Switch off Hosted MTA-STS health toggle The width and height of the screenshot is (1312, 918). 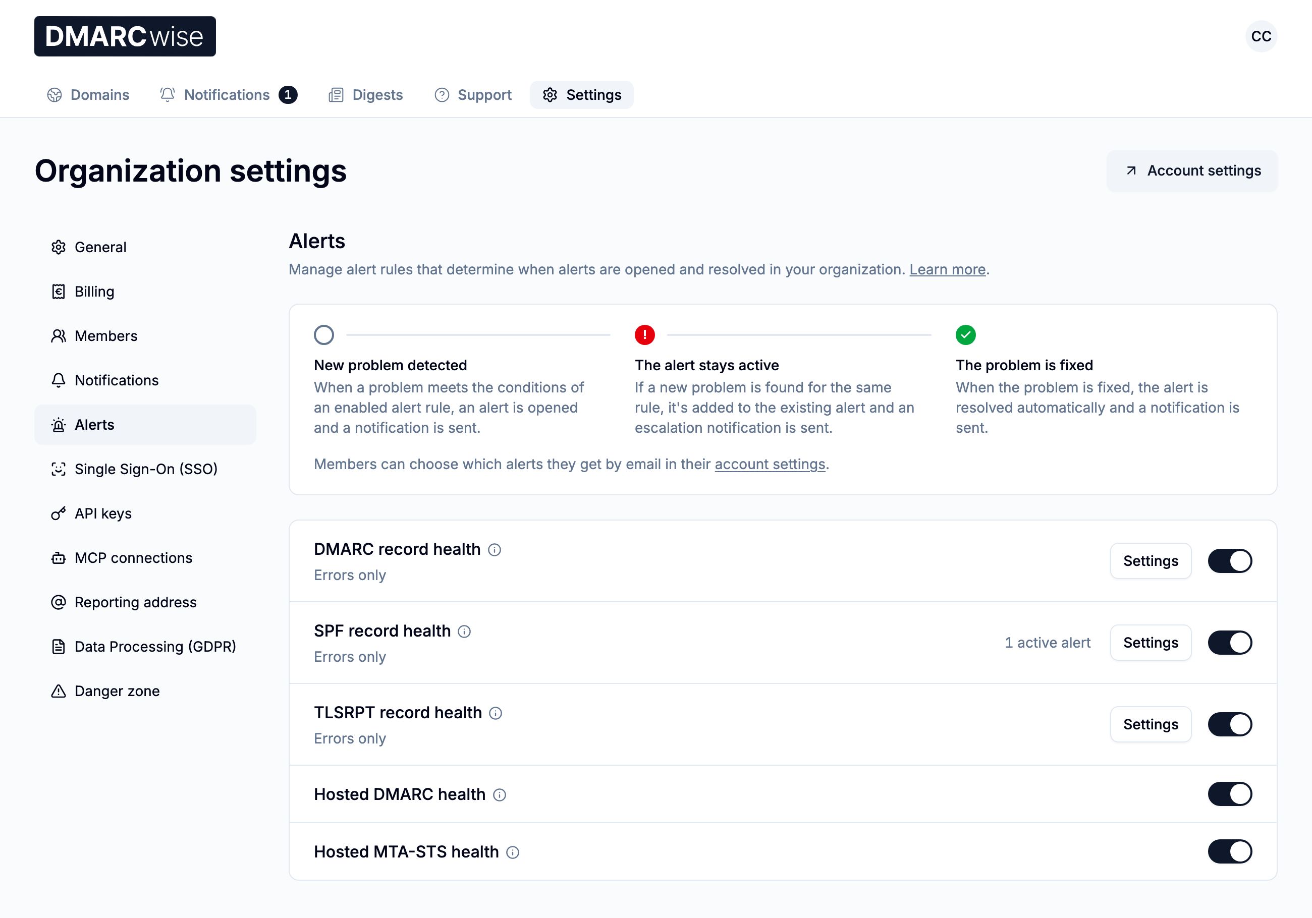point(1230,852)
